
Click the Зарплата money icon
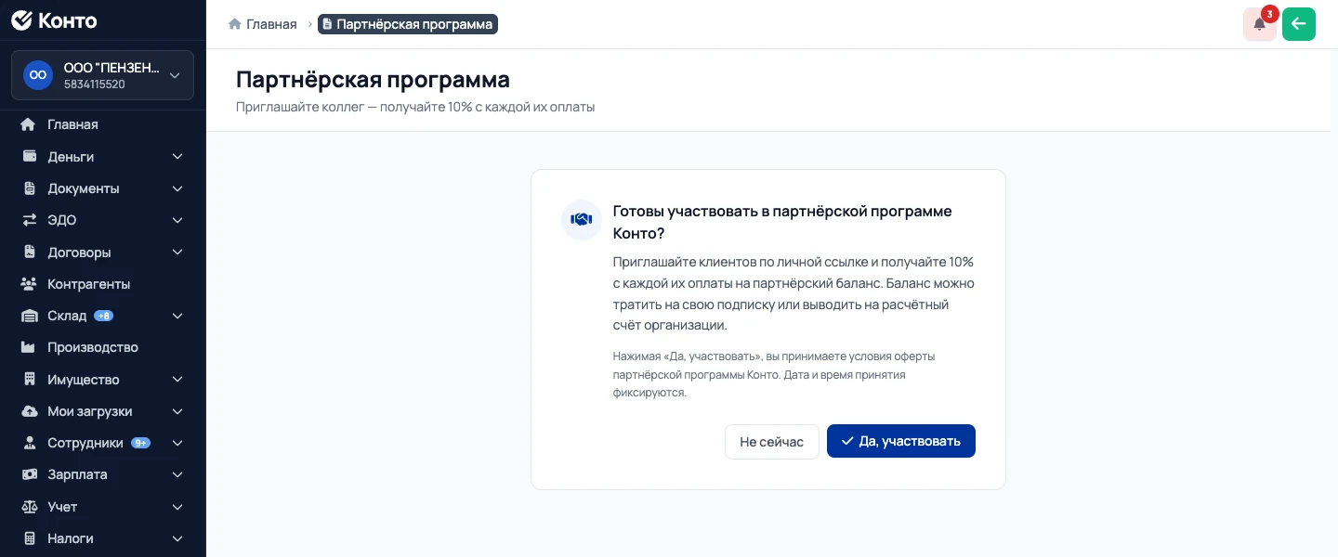[29, 474]
